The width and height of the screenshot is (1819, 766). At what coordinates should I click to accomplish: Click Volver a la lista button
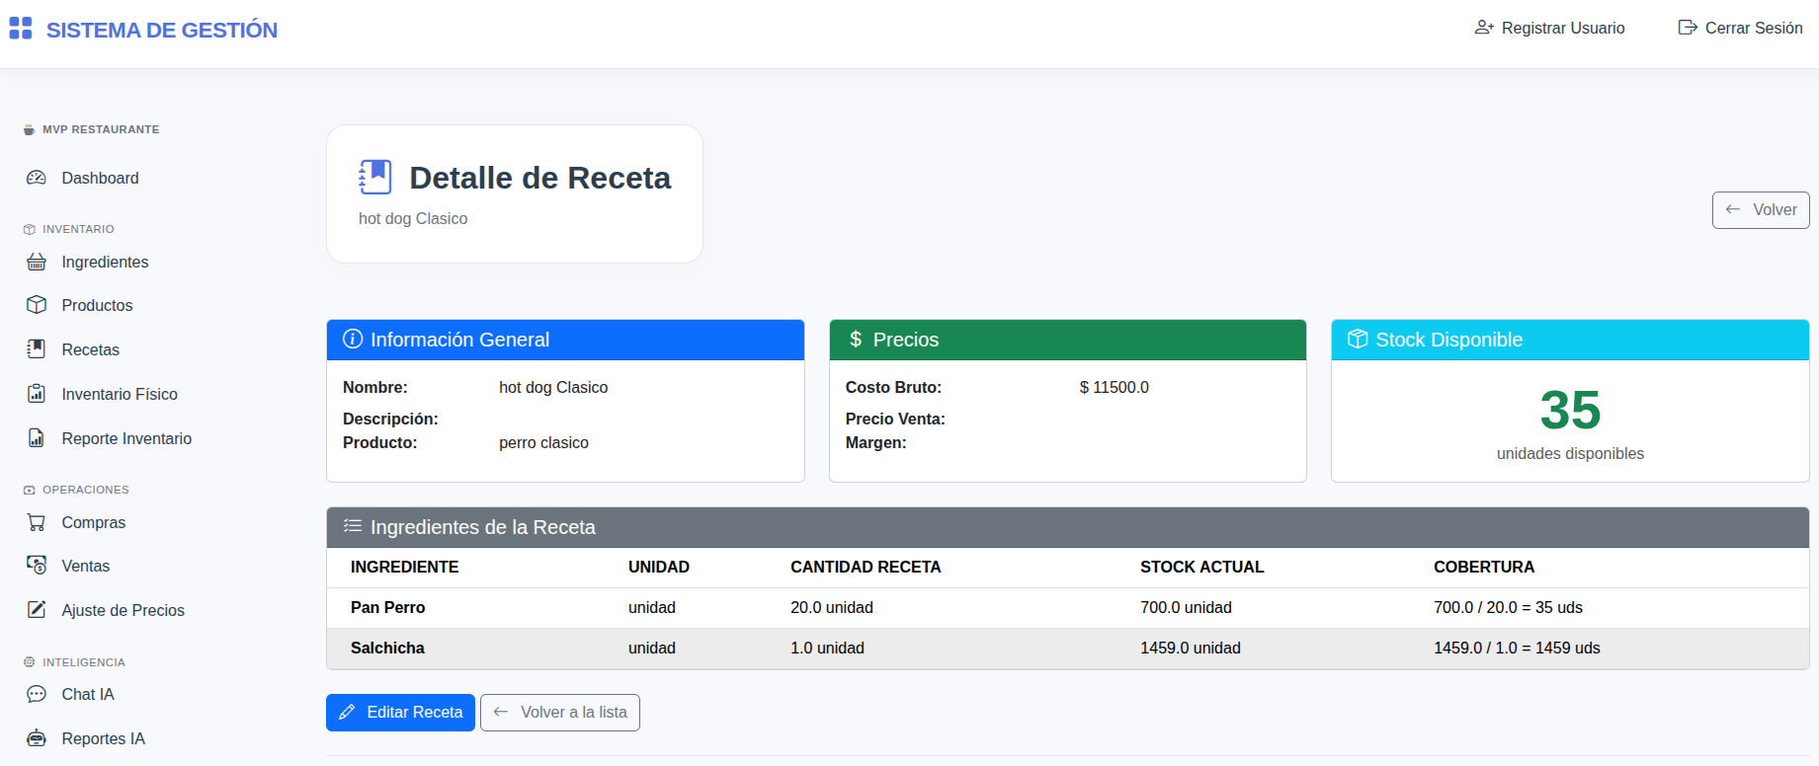(x=560, y=713)
